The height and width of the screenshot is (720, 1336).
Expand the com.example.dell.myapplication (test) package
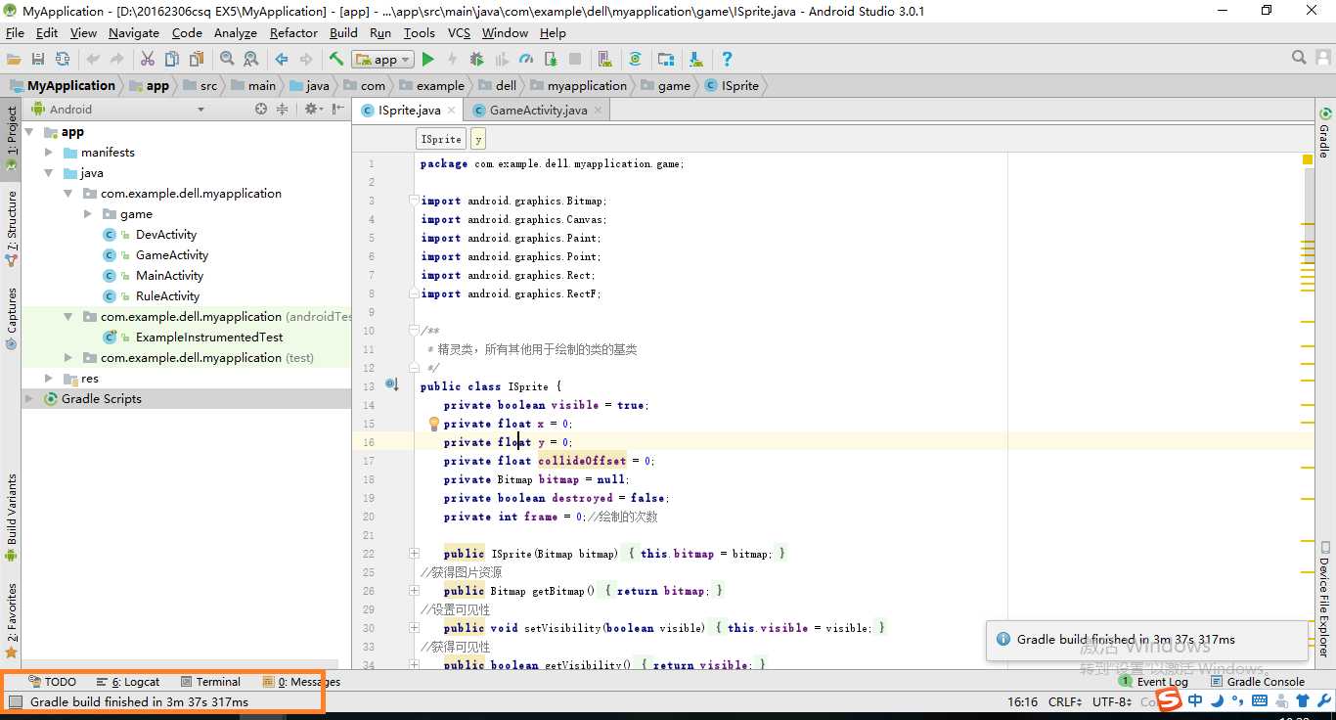point(68,358)
